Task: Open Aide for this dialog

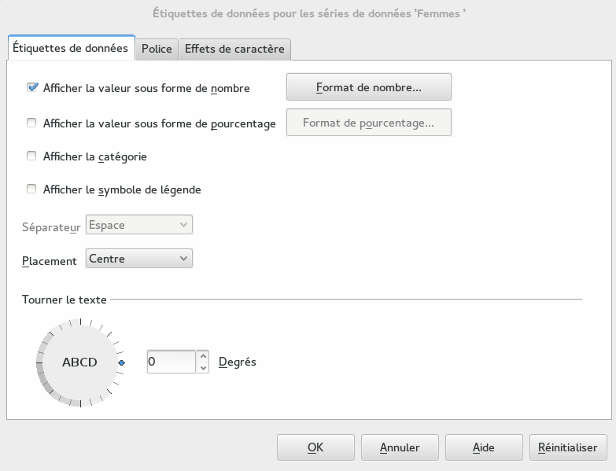Action: [x=484, y=447]
